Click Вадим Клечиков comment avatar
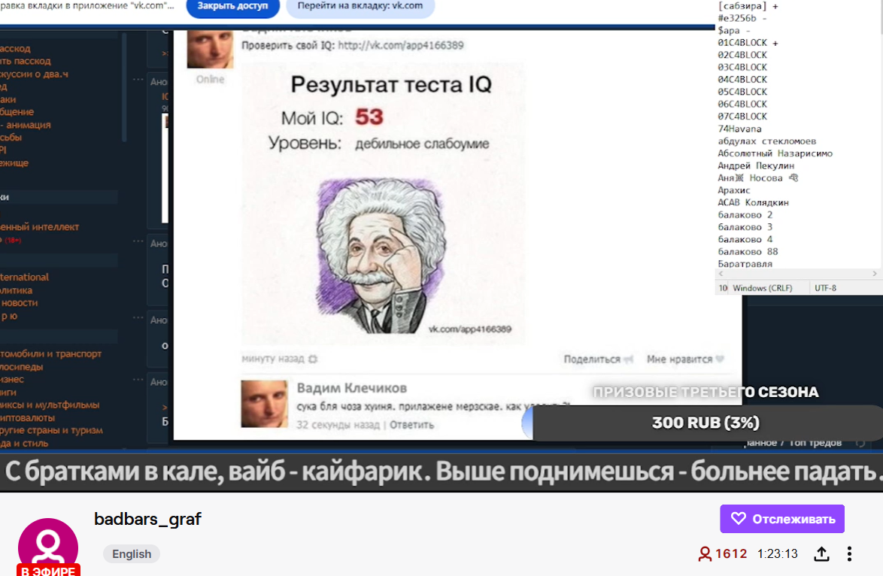Viewport: 883px width, 576px height. pos(264,404)
